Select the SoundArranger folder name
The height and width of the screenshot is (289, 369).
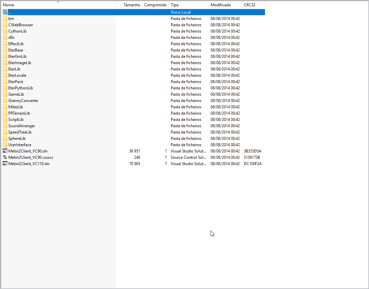click(x=22, y=126)
